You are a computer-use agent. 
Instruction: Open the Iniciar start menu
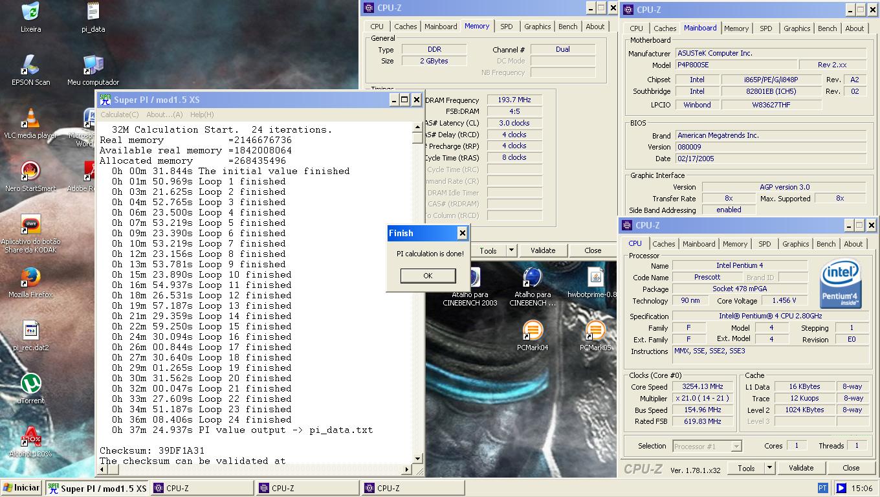click(22, 488)
